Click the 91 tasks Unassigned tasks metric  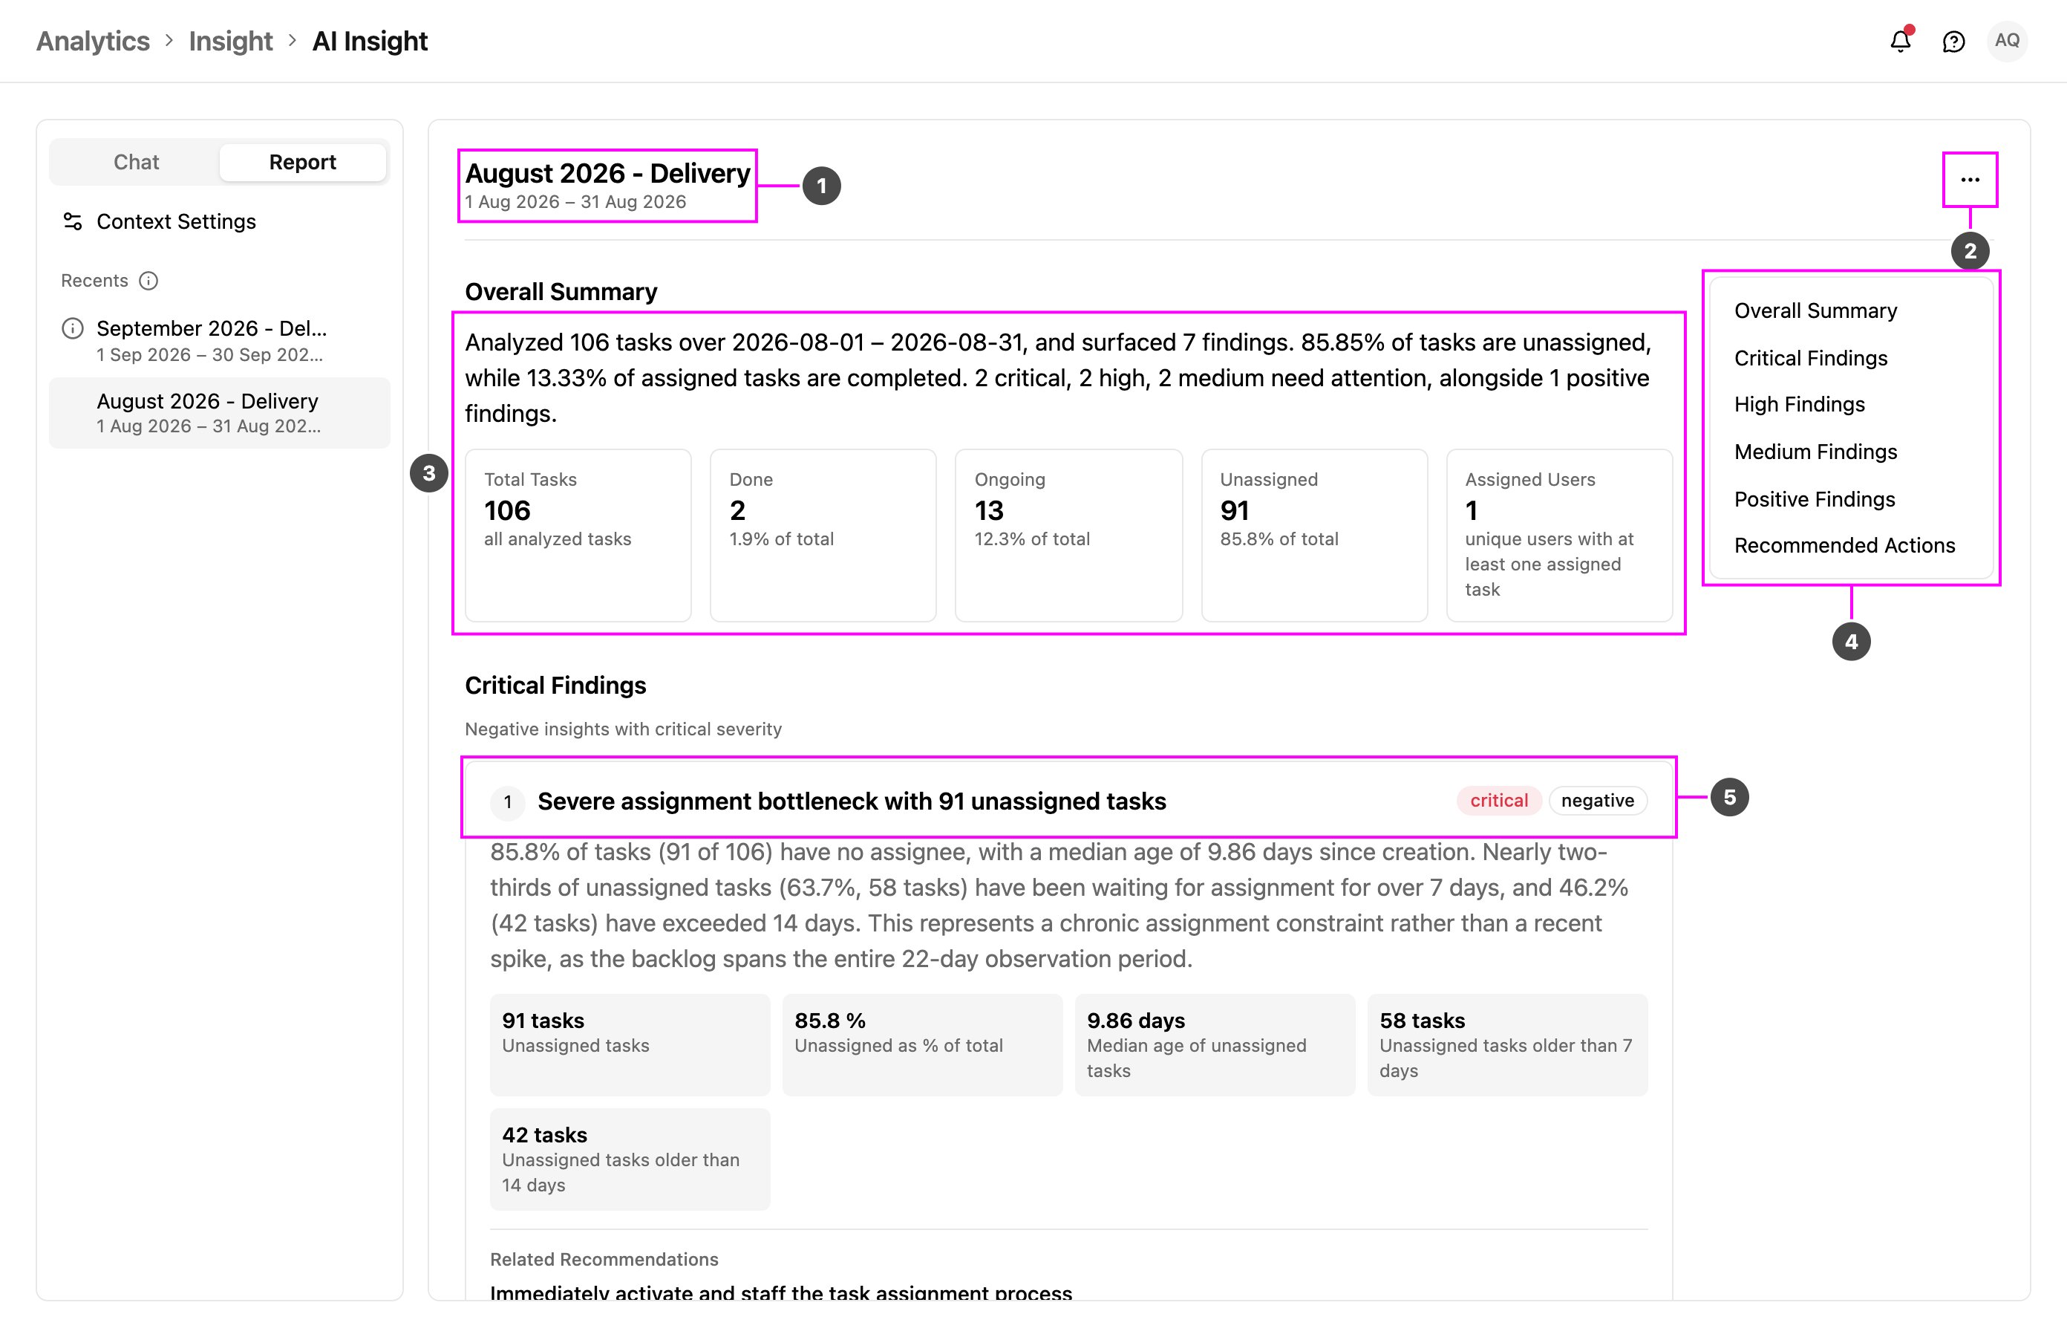pyautogui.click(x=629, y=1044)
